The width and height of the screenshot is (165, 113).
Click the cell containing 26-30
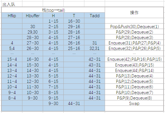click(x=33, y=48)
